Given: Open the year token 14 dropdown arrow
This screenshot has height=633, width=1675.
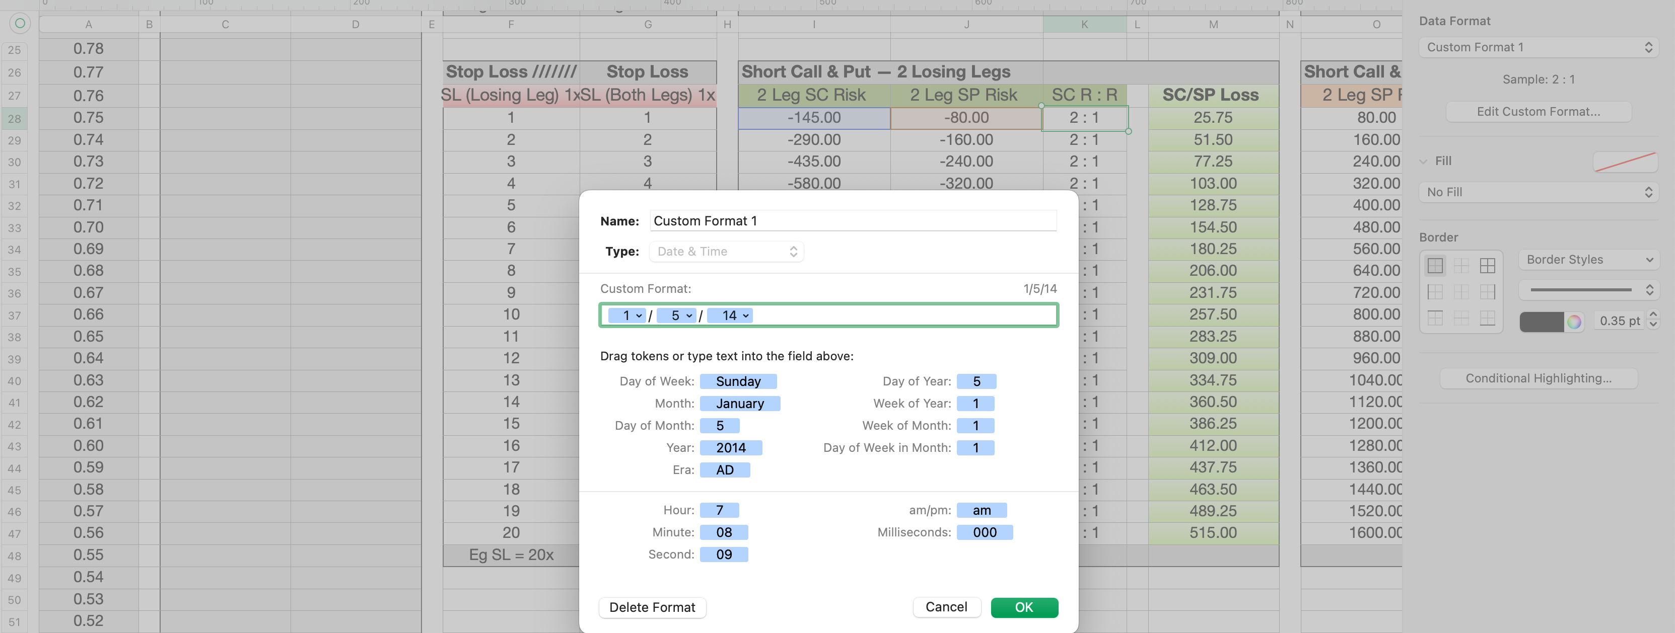Looking at the screenshot, I should click(x=746, y=316).
